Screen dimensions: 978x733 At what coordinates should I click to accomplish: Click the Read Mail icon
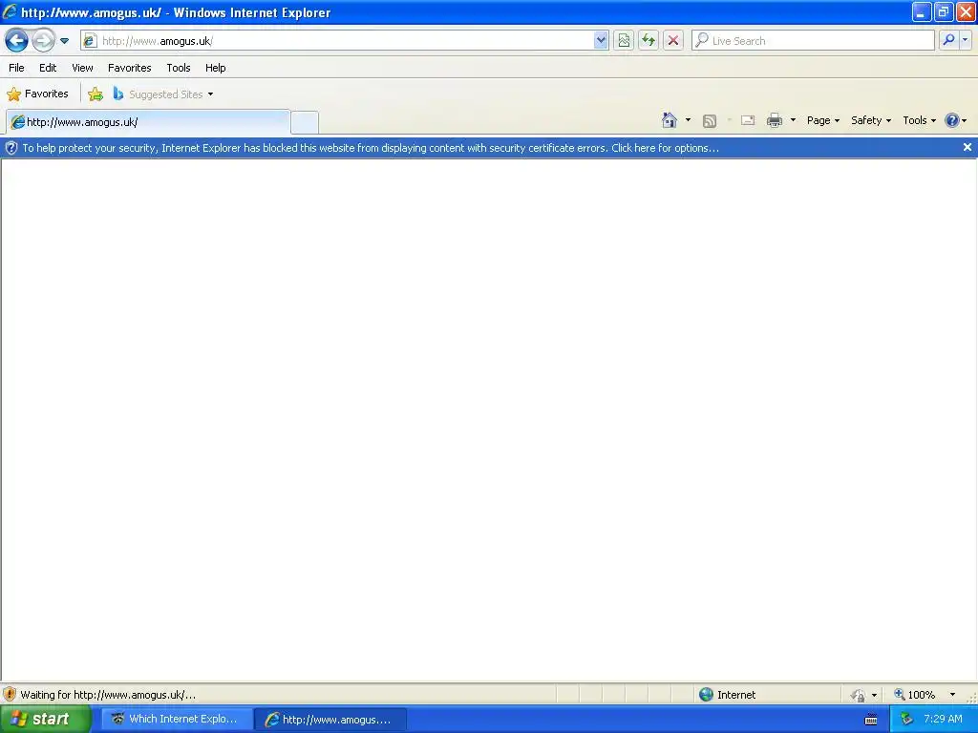pyautogui.click(x=748, y=120)
